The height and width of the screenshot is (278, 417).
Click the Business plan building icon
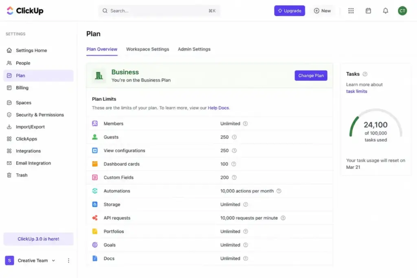click(99, 76)
